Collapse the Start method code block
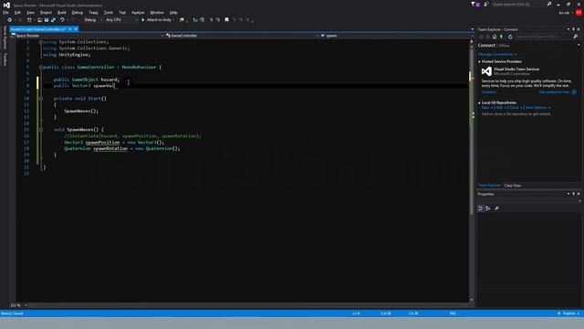Screen dimensions: 584x329 tap(40, 99)
